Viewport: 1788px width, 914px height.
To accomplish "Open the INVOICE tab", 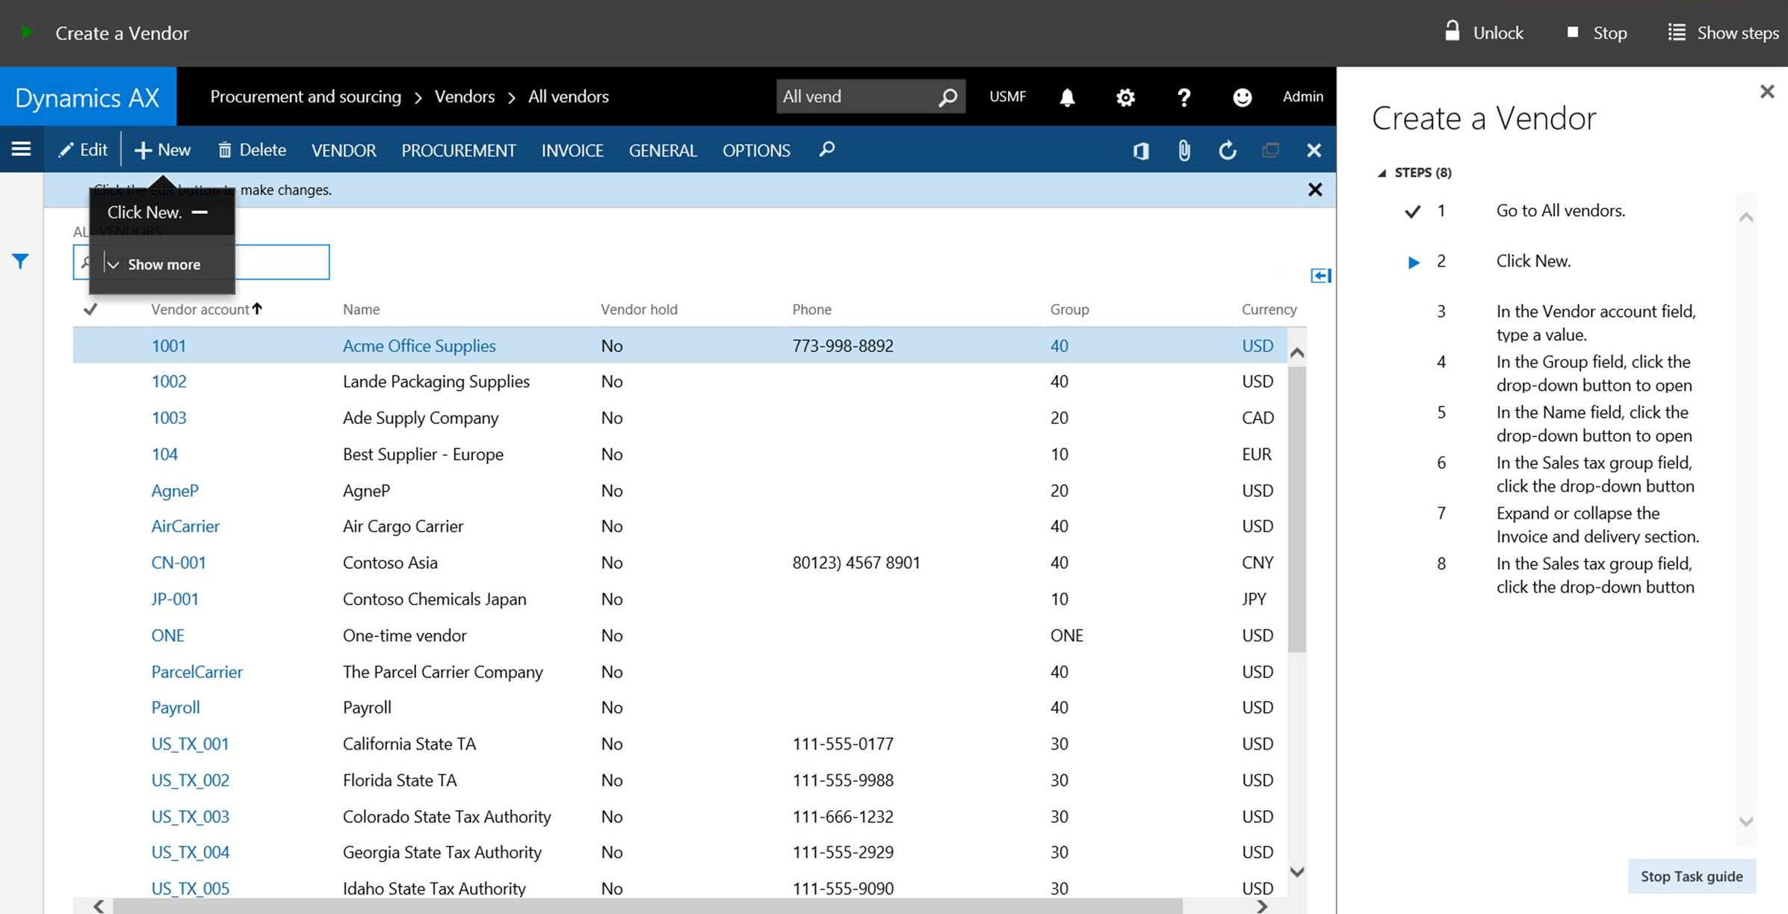I will click(572, 150).
